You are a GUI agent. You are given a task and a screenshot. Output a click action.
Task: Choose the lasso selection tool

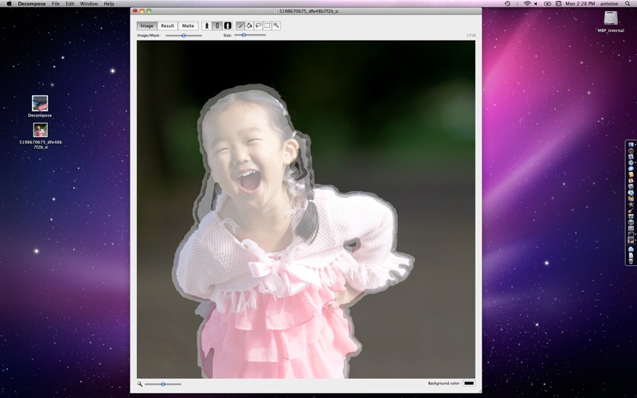click(x=258, y=25)
